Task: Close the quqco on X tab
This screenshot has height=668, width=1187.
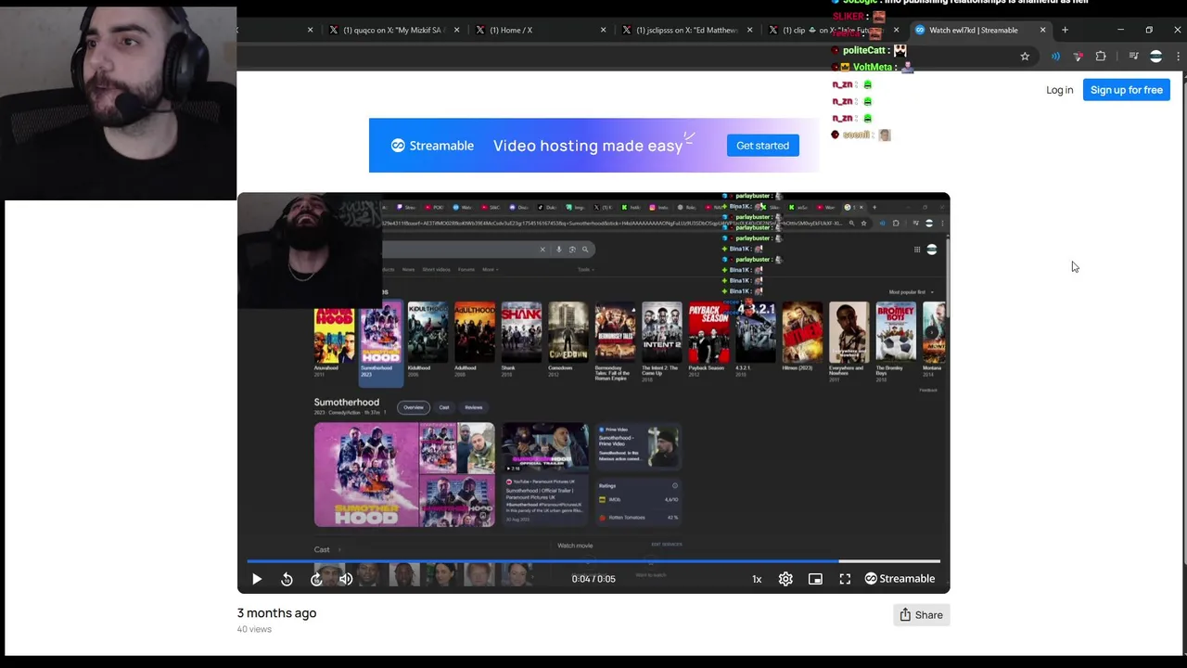Action: pyautogui.click(x=456, y=30)
